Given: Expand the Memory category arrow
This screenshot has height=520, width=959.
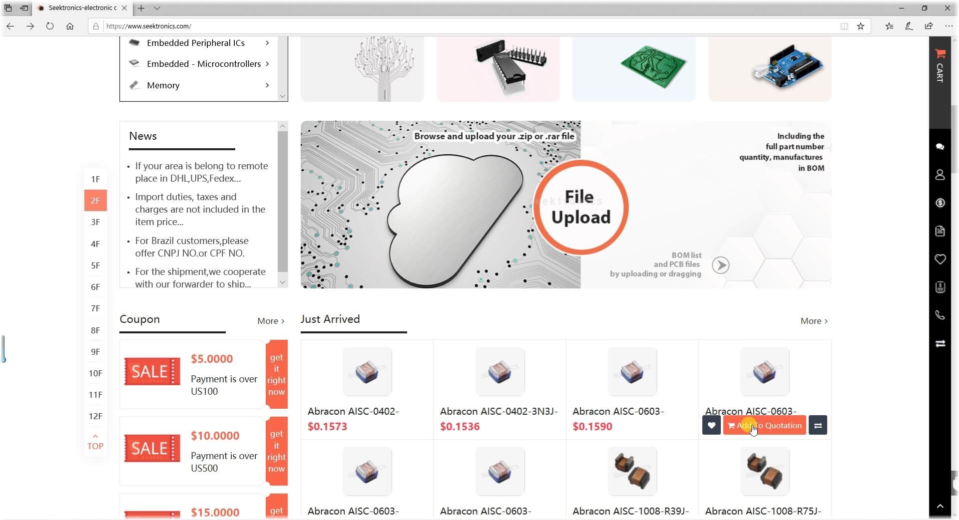Looking at the screenshot, I should [x=267, y=85].
